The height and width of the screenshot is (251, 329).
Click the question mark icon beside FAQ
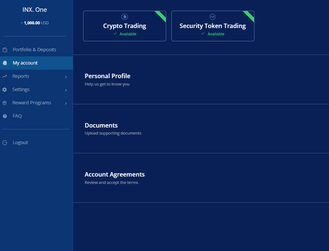pos(5,116)
